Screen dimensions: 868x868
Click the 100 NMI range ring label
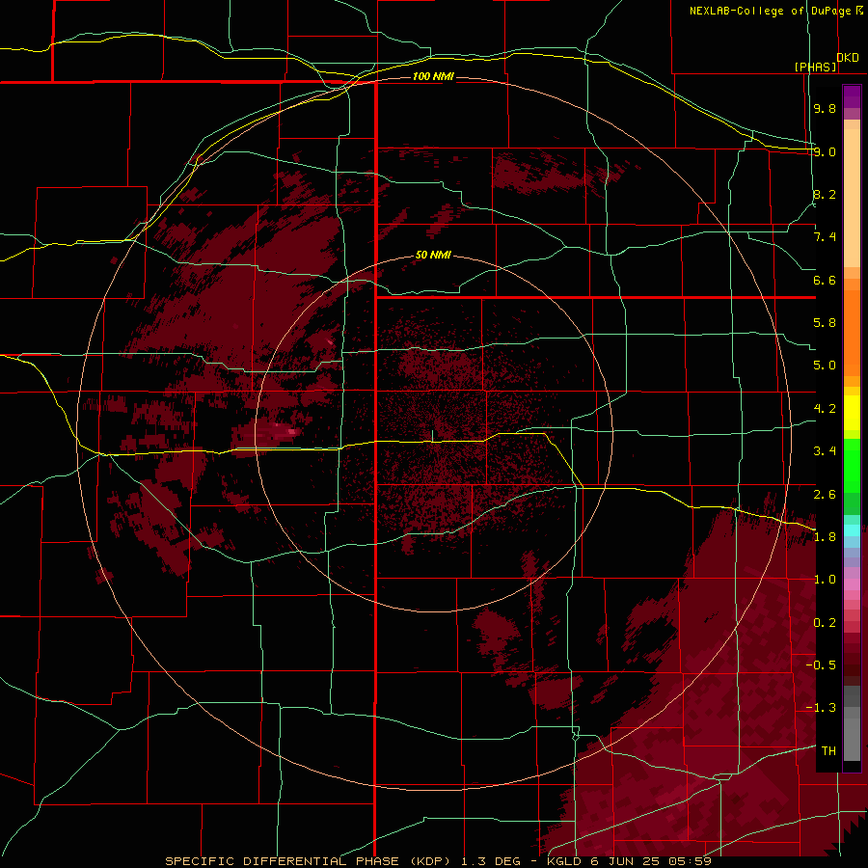pos(433,76)
